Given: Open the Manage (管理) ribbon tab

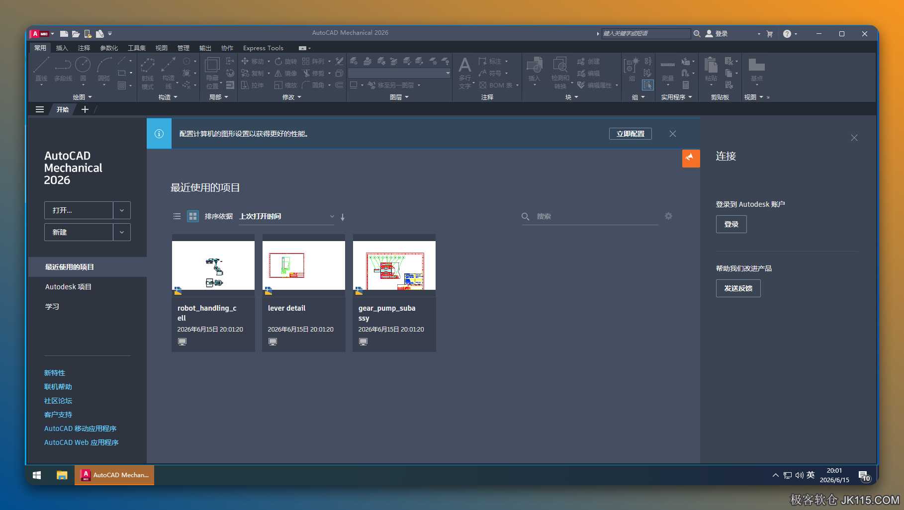Looking at the screenshot, I should (x=183, y=48).
